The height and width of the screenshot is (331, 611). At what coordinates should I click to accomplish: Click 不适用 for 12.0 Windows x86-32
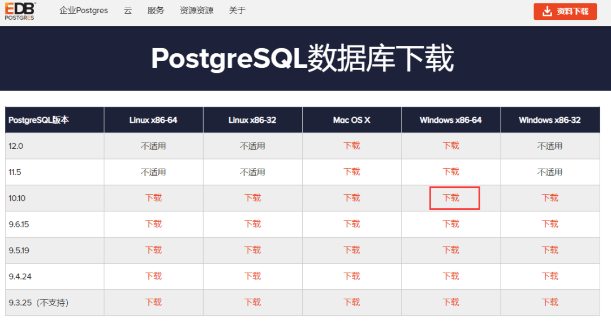(550, 146)
